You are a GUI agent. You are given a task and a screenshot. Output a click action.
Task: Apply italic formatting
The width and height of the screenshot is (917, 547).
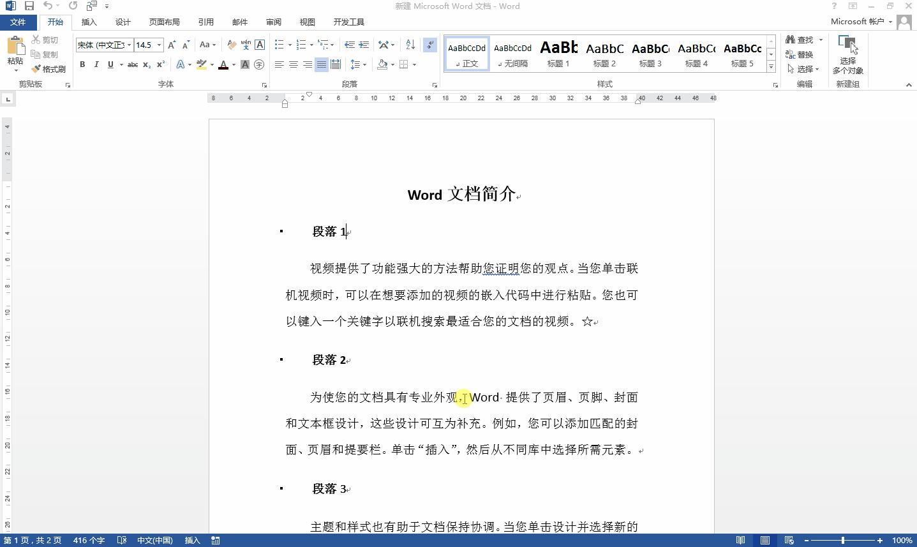[96, 64]
